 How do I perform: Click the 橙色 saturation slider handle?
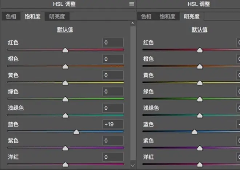(x=65, y=66)
